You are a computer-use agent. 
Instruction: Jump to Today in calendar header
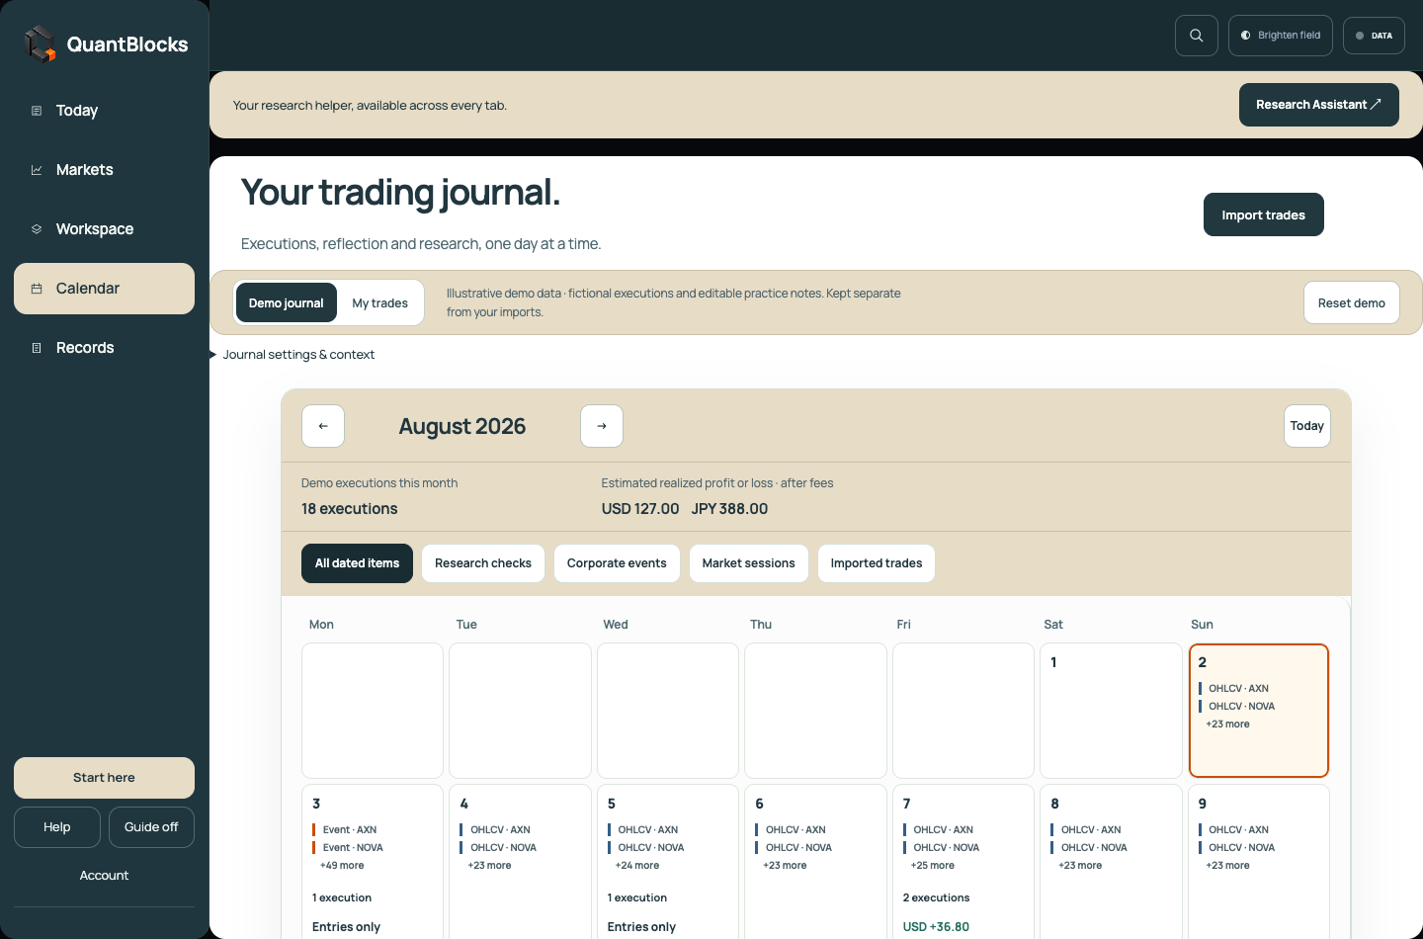click(1307, 426)
